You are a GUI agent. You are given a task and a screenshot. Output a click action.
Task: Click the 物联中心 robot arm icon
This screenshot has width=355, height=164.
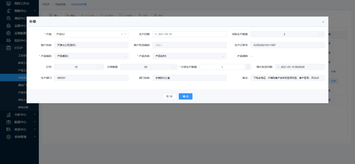click(8, 11)
